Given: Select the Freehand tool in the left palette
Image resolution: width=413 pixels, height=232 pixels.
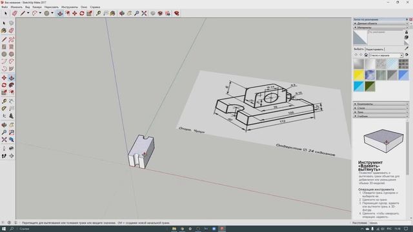Looking at the screenshot, I should pyautogui.click(x=12, y=39).
